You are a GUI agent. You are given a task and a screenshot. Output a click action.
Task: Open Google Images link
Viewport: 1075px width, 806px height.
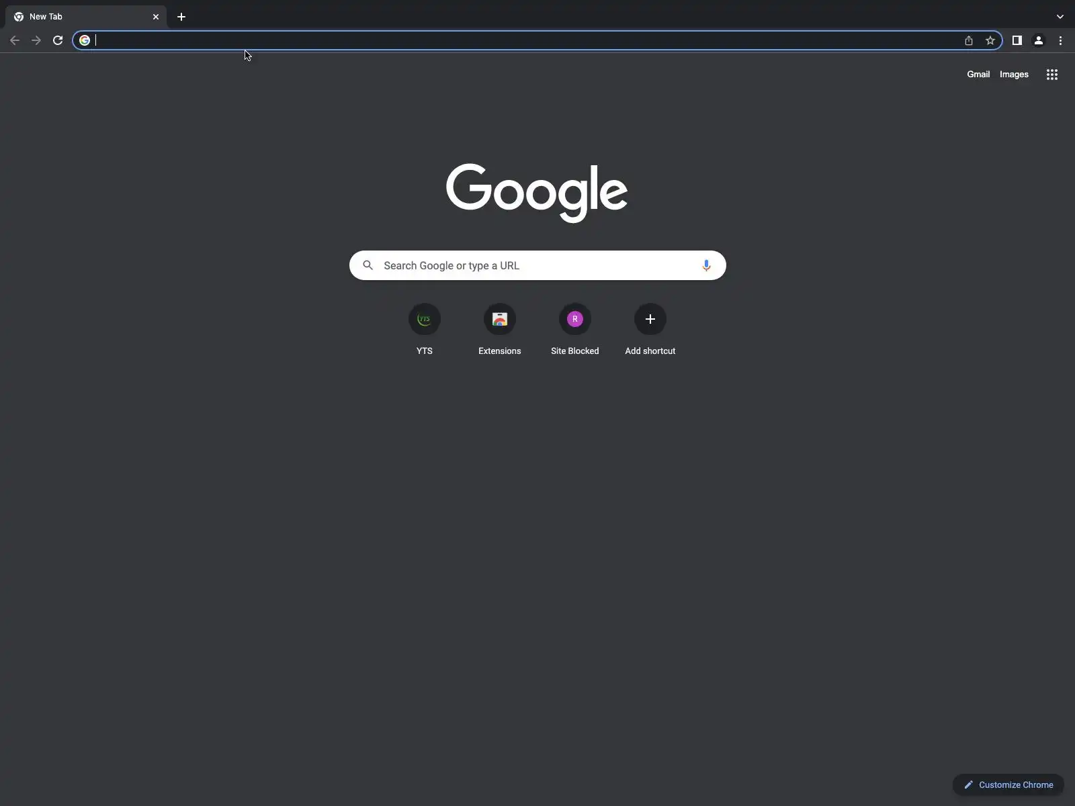[x=1014, y=75]
